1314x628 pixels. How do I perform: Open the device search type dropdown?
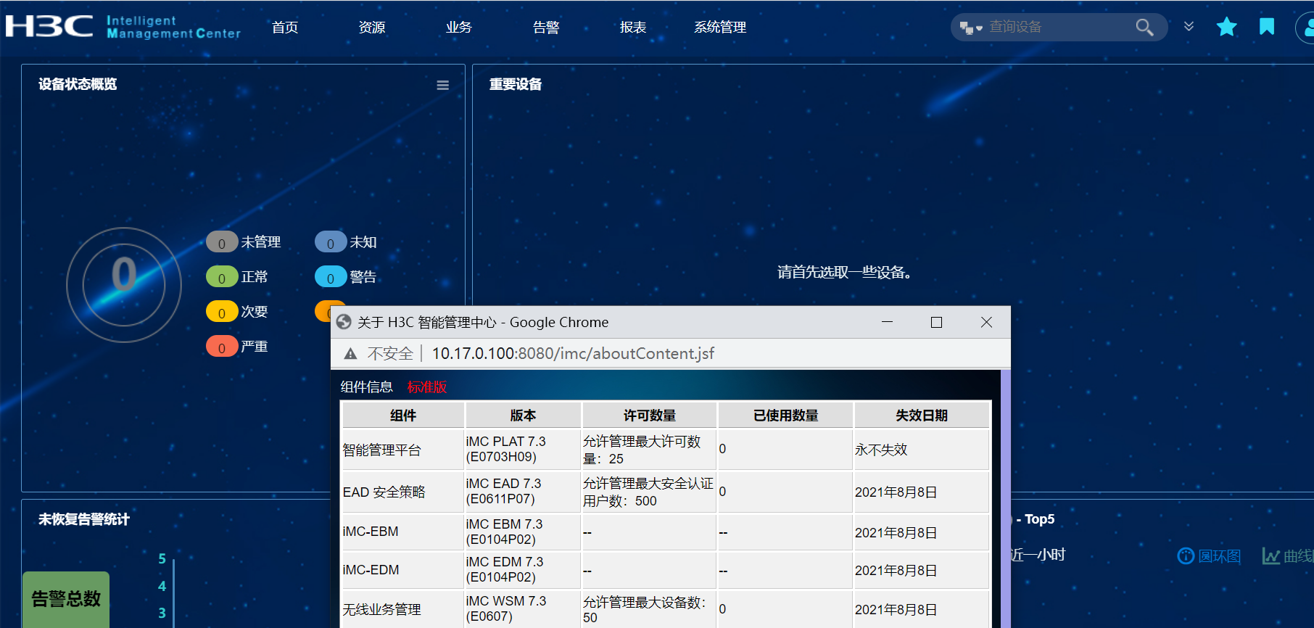pos(970,28)
